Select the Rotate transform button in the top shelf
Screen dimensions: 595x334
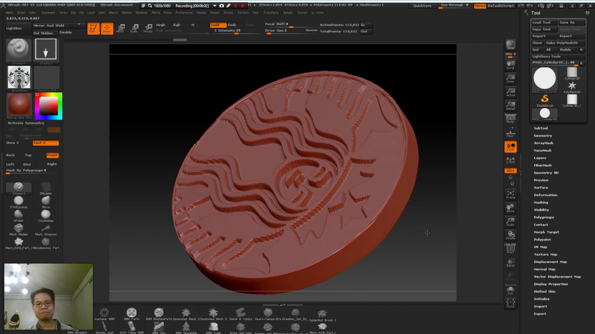point(148,28)
